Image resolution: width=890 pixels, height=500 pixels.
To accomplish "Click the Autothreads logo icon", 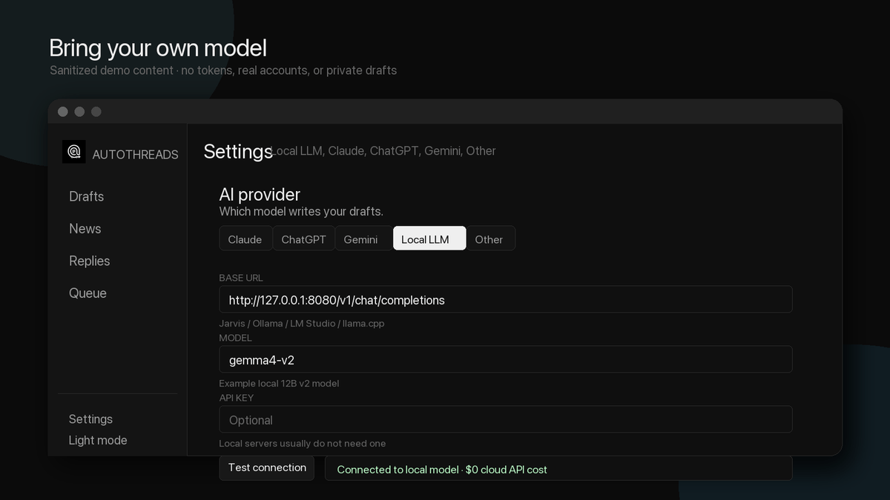I will [x=73, y=152].
